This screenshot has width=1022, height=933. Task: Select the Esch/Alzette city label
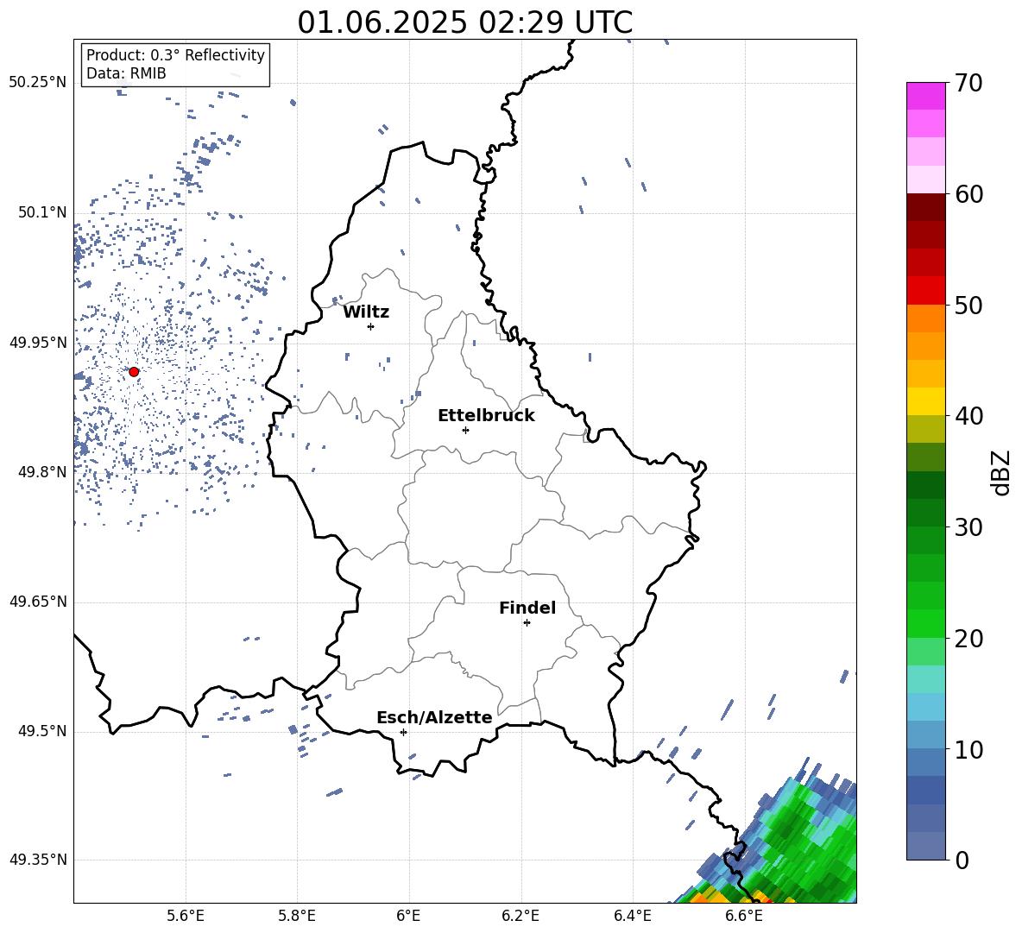tap(434, 717)
